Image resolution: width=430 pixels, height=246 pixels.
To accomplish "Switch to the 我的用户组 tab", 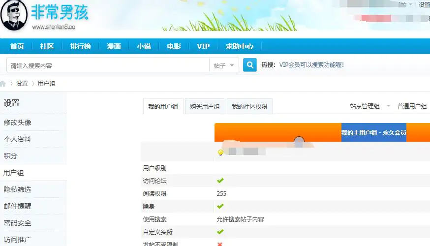I will coord(163,106).
